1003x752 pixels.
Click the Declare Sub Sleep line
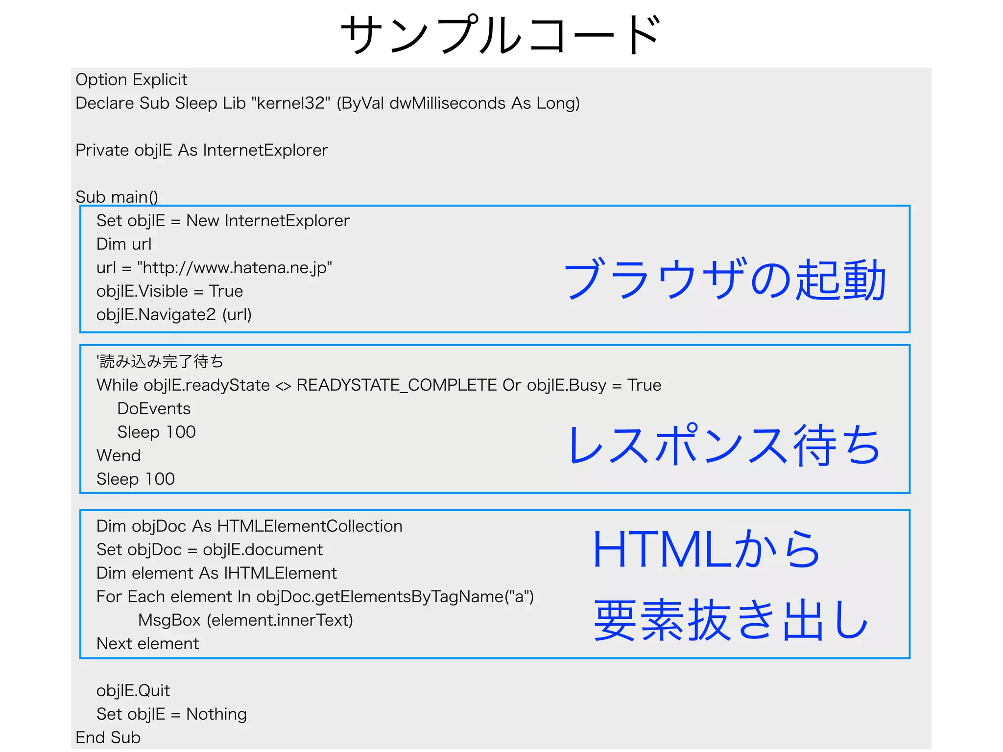(x=327, y=103)
